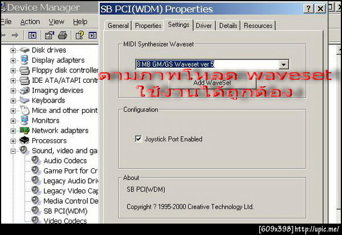Open the File menu in Device Manager

point(6,21)
